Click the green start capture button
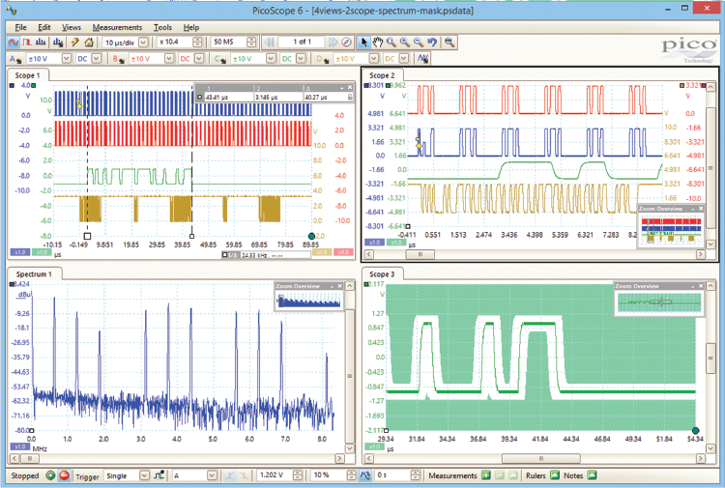This screenshot has width=725, height=488. 50,475
